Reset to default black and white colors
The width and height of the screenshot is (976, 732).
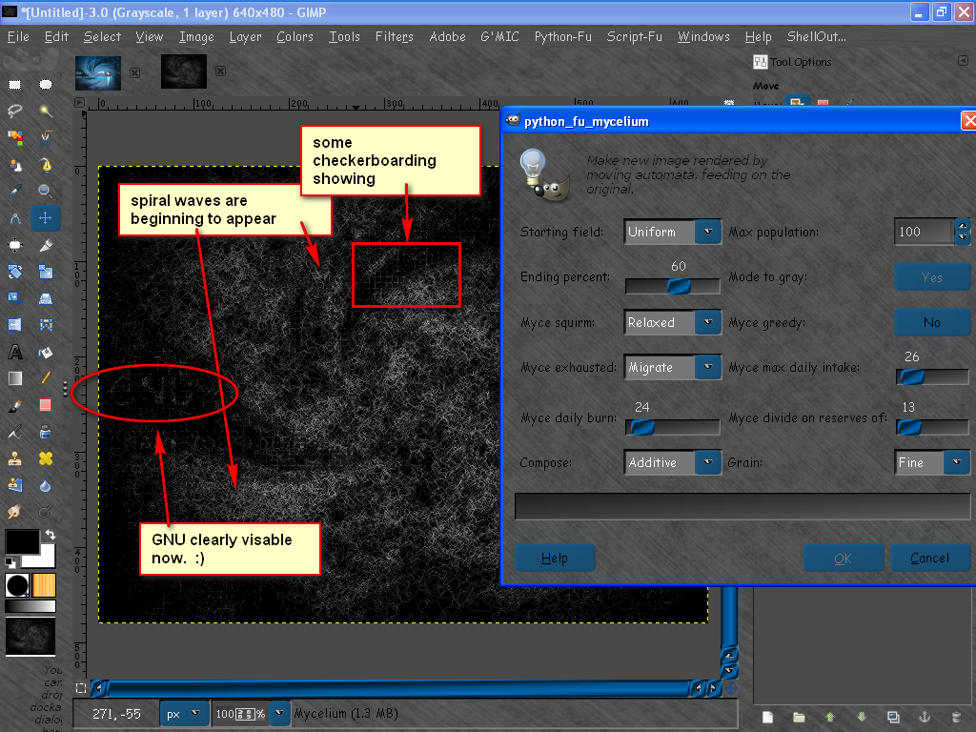coord(10,562)
